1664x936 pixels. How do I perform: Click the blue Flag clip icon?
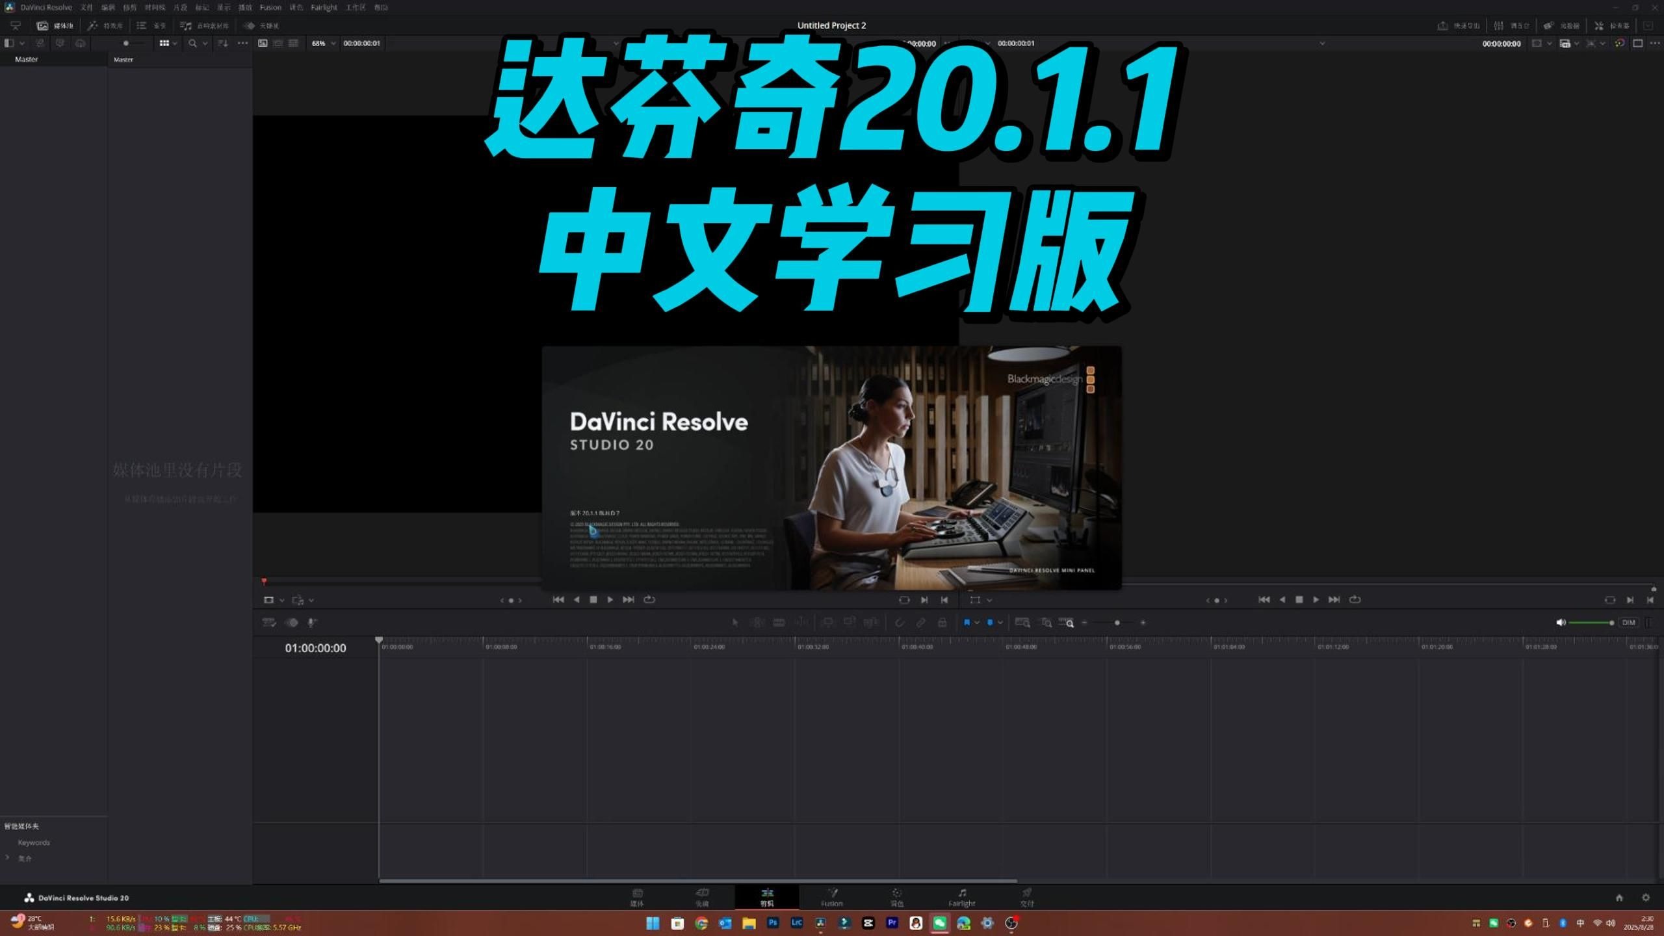(967, 622)
